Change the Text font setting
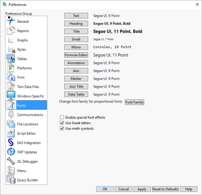202x195 pixels. pyautogui.click(x=76, y=16)
